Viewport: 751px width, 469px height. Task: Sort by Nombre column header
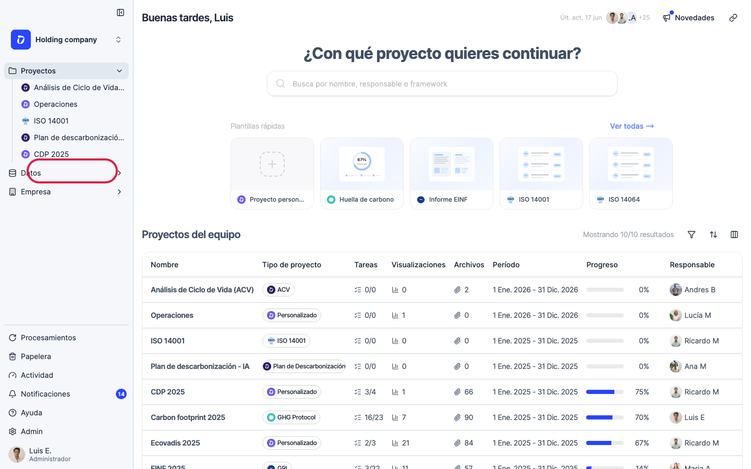click(x=164, y=265)
